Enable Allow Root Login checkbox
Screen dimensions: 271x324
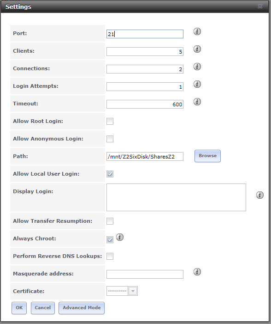click(110, 121)
